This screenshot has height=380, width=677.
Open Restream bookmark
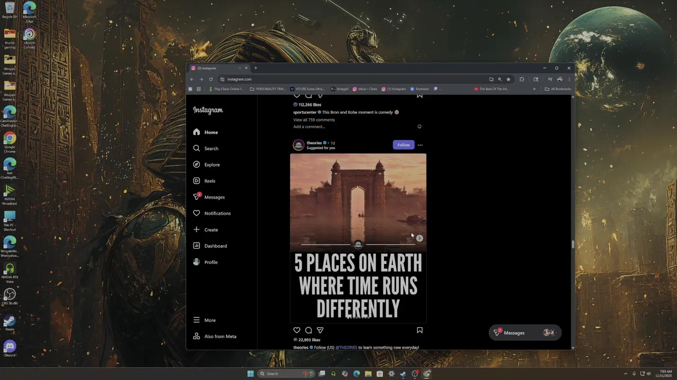click(419, 89)
